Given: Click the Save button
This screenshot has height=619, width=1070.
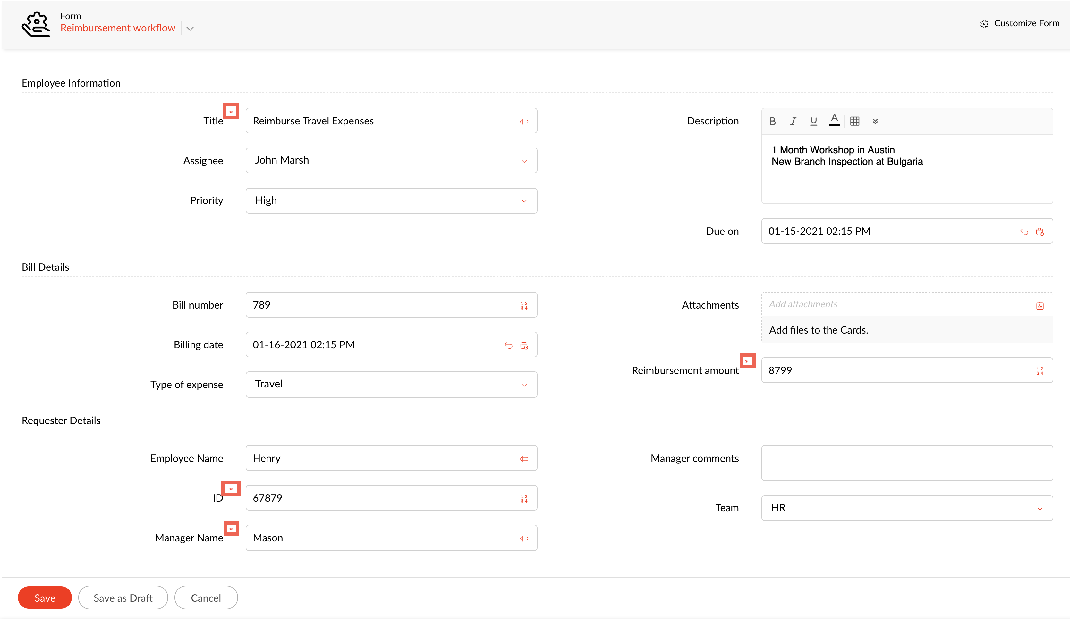Looking at the screenshot, I should pyautogui.click(x=45, y=598).
